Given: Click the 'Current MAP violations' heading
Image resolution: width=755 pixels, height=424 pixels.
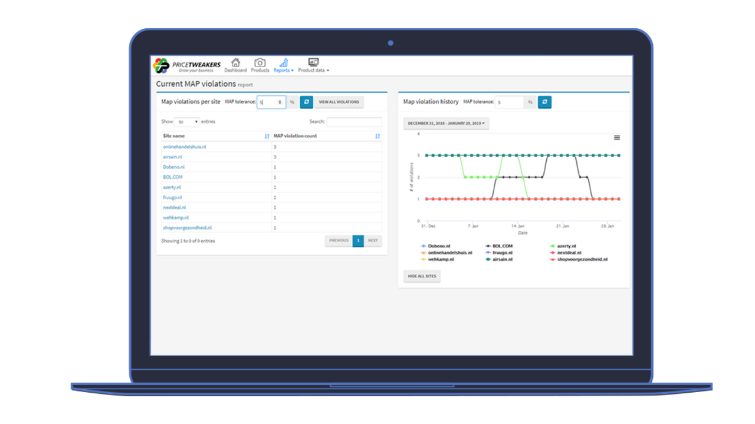Looking at the screenshot, I should (x=196, y=84).
